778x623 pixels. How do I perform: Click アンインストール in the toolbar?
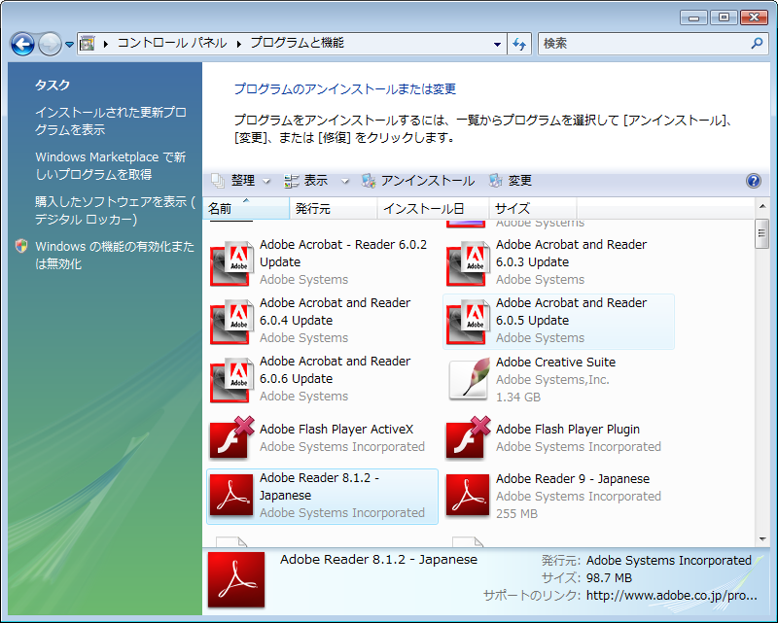tap(418, 181)
